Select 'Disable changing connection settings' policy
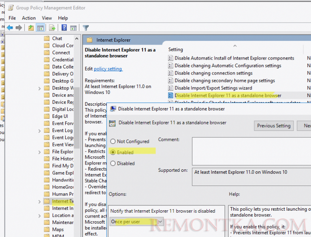 213,73
